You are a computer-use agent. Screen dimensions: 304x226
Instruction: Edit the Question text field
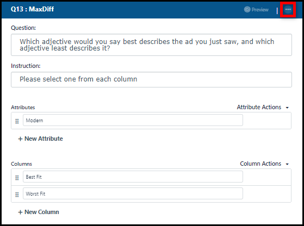click(x=151, y=45)
